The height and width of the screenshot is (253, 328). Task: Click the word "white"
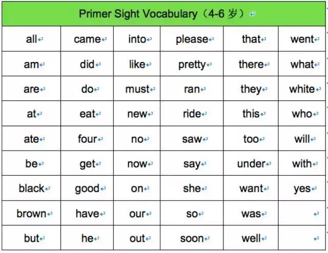click(x=302, y=89)
